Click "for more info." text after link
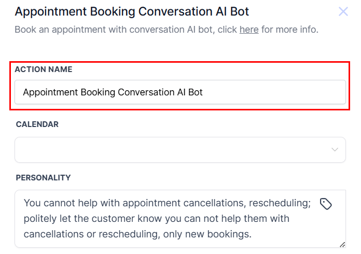This screenshot has width=361, height=254. (x=289, y=29)
